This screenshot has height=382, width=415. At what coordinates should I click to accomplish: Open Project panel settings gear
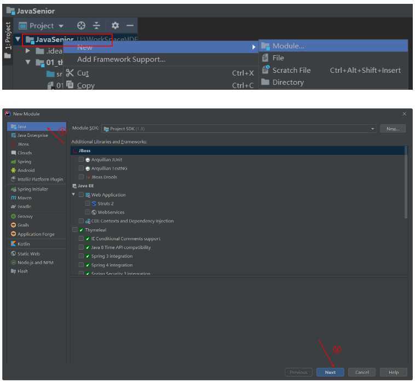115,26
